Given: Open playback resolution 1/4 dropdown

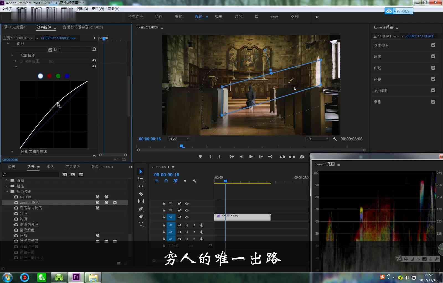Looking at the screenshot, I should pos(317,139).
